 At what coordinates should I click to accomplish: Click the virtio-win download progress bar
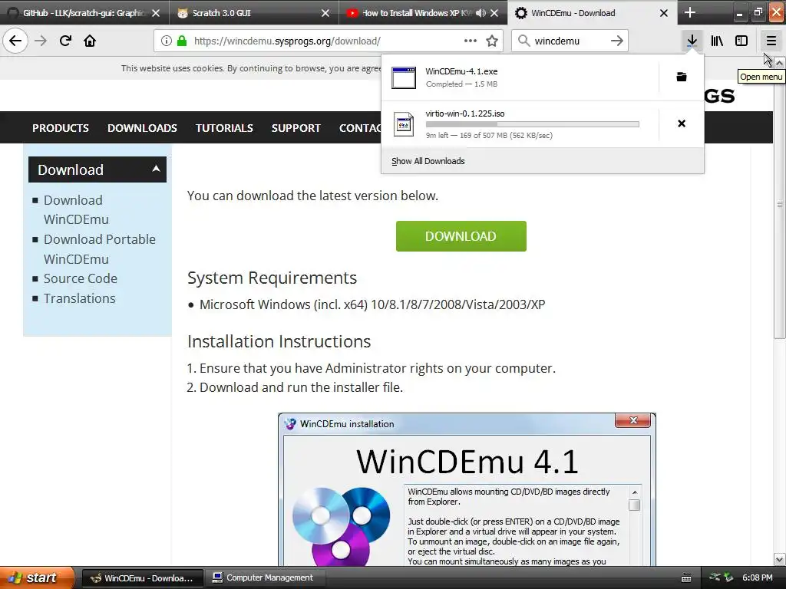pyautogui.click(x=533, y=124)
